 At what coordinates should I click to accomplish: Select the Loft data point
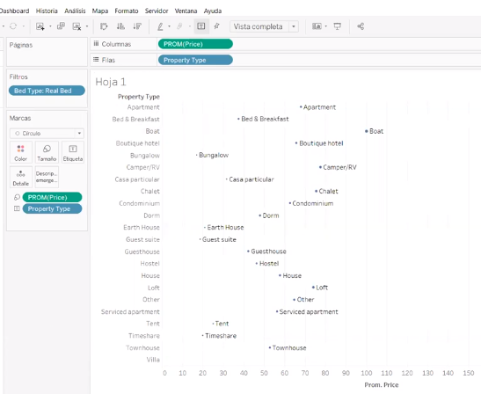[313, 288]
